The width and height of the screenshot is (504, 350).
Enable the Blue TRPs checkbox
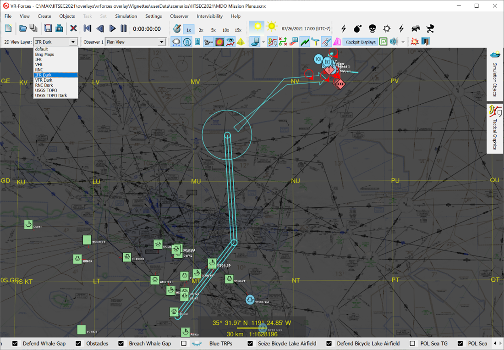pyautogui.click(x=184, y=344)
